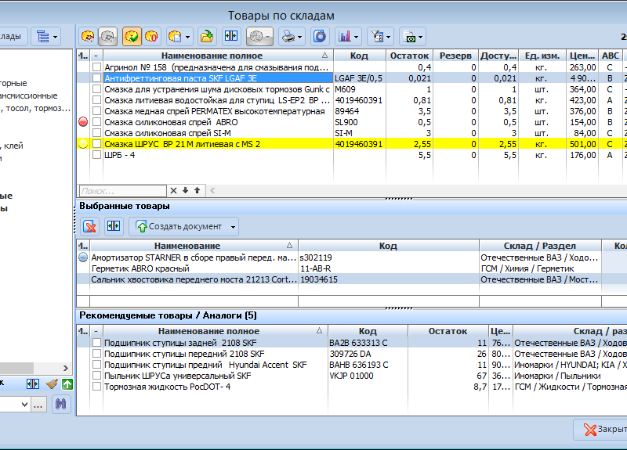Click Код column header in recommended goods table
The width and height of the screenshot is (627, 450).
pos(368,331)
